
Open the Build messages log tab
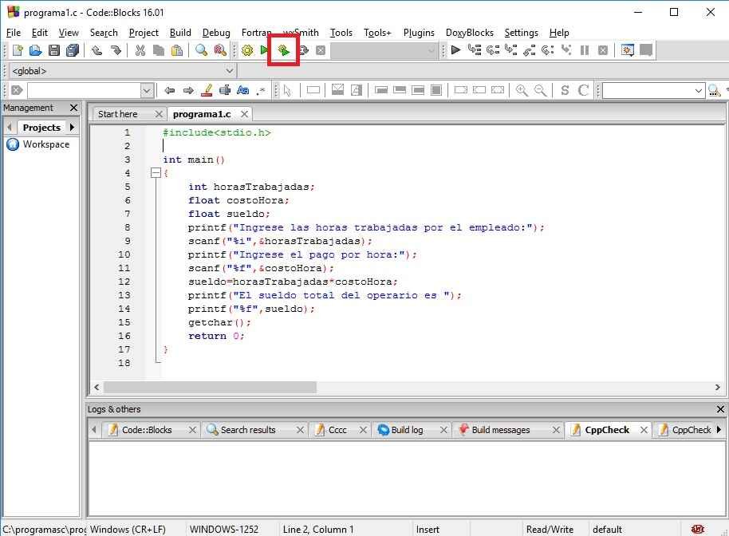500,430
